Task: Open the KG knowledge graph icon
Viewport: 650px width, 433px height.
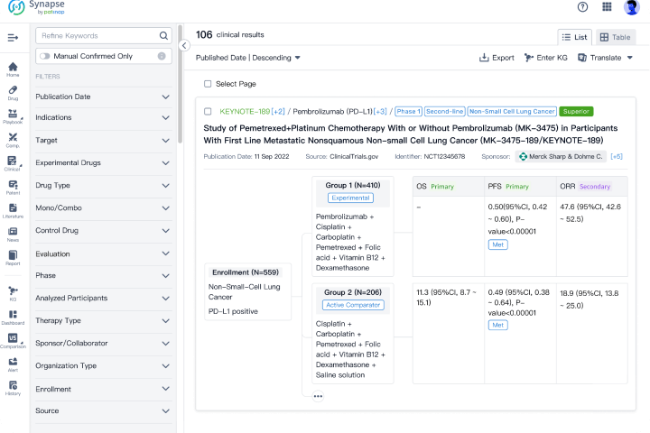Action: click(x=13, y=292)
